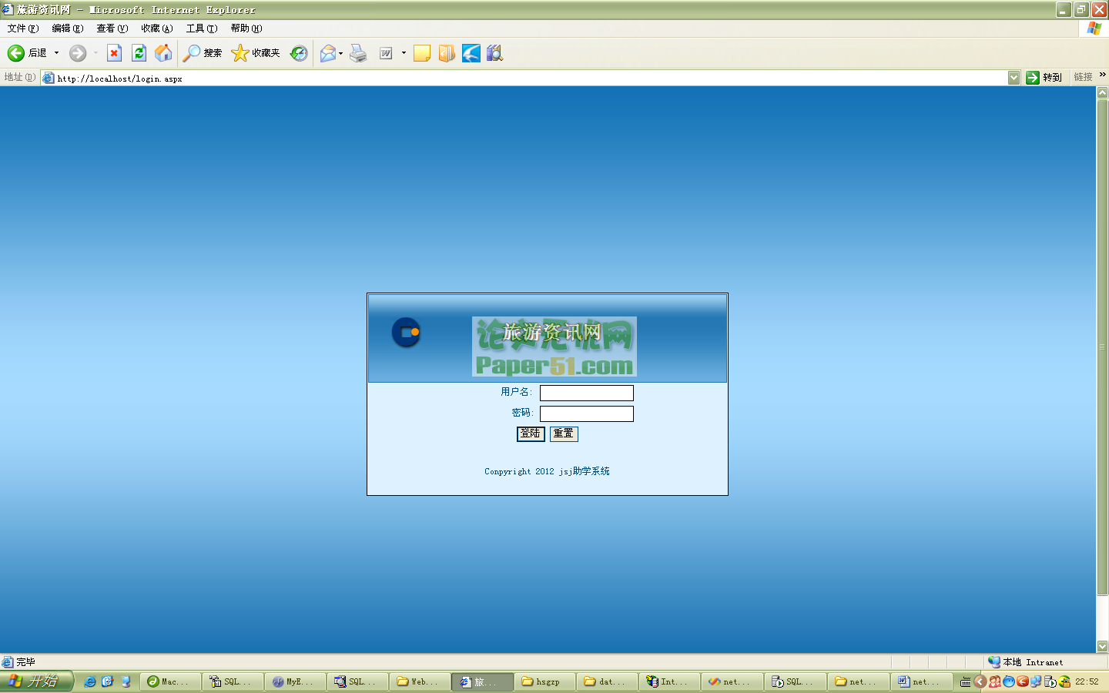Image resolution: width=1109 pixels, height=693 pixels.
Task: Click the 用户名 username input field
Action: (586, 393)
